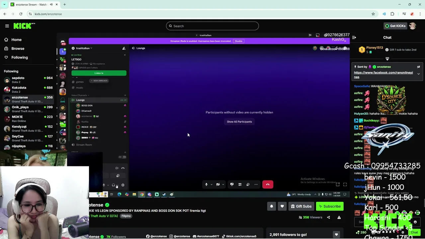Open the activities icon in the Discord call controls

click(x=240, y=184)
